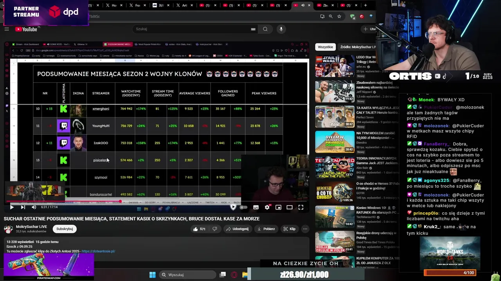
Task: Switch to miniplayer mode
Action: tap(278, 207)
